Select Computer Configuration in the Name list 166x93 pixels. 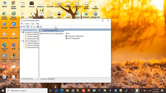[75, 36]
